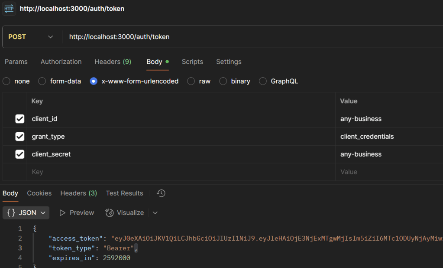Image resolution: width=443 pixels, height=268 pixels.
Task: Open the Test Results tab
Action: click(x=124, y=193)
